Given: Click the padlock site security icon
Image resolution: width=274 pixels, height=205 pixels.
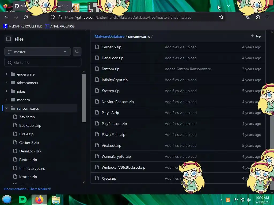Looking at the screenshot, I should 60,17.
